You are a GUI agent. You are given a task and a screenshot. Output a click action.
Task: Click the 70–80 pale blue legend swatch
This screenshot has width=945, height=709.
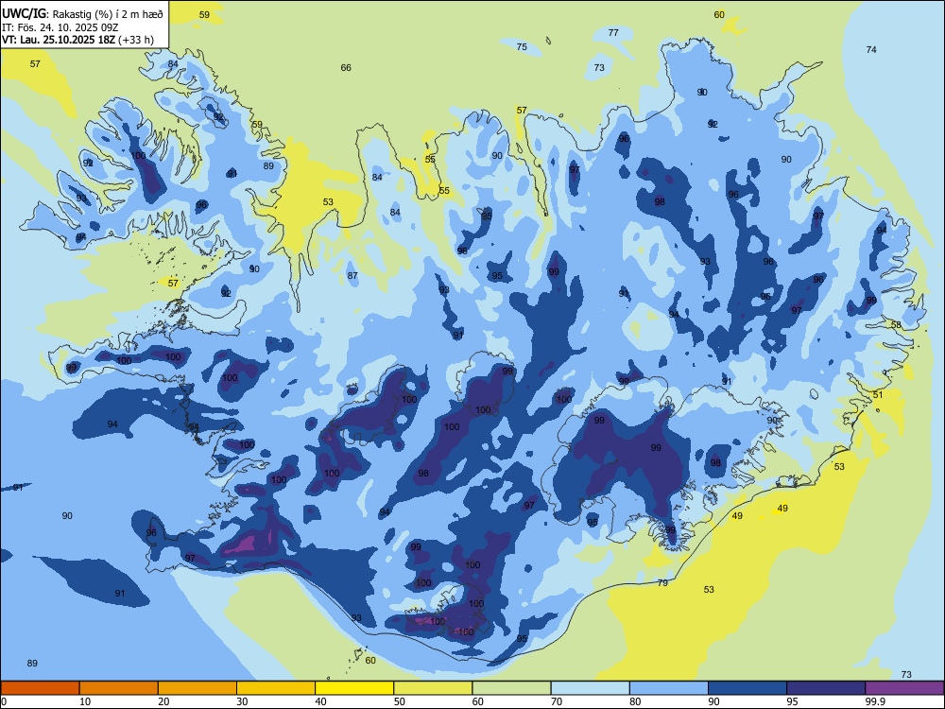(x=590, y=688)
